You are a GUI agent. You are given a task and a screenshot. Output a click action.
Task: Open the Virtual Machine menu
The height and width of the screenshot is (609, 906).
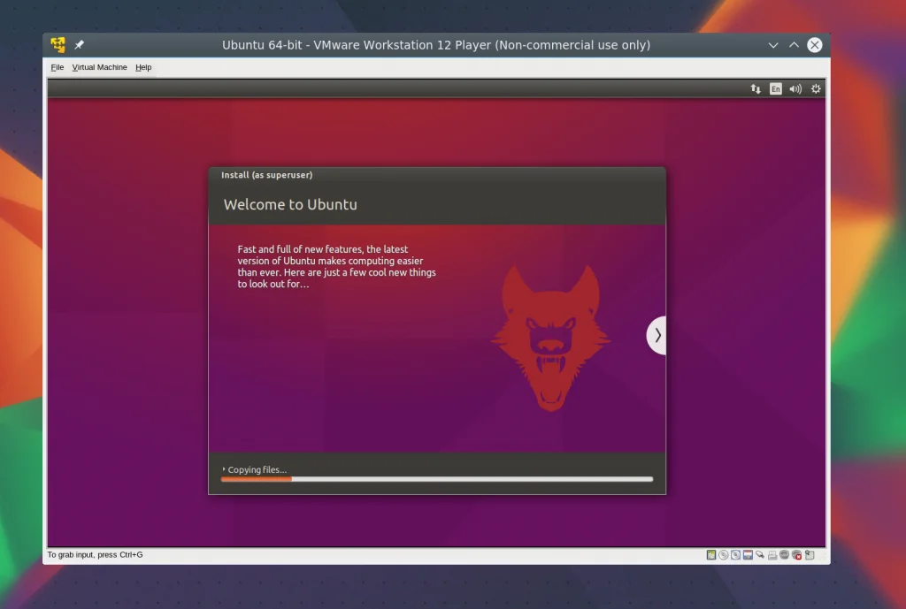click(99, 67)
